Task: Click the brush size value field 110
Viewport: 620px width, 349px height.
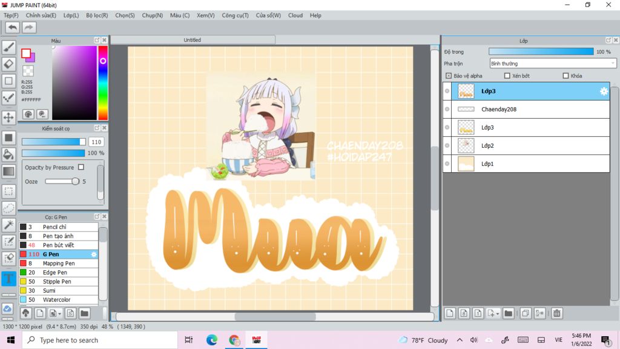Action: (96, 142)
